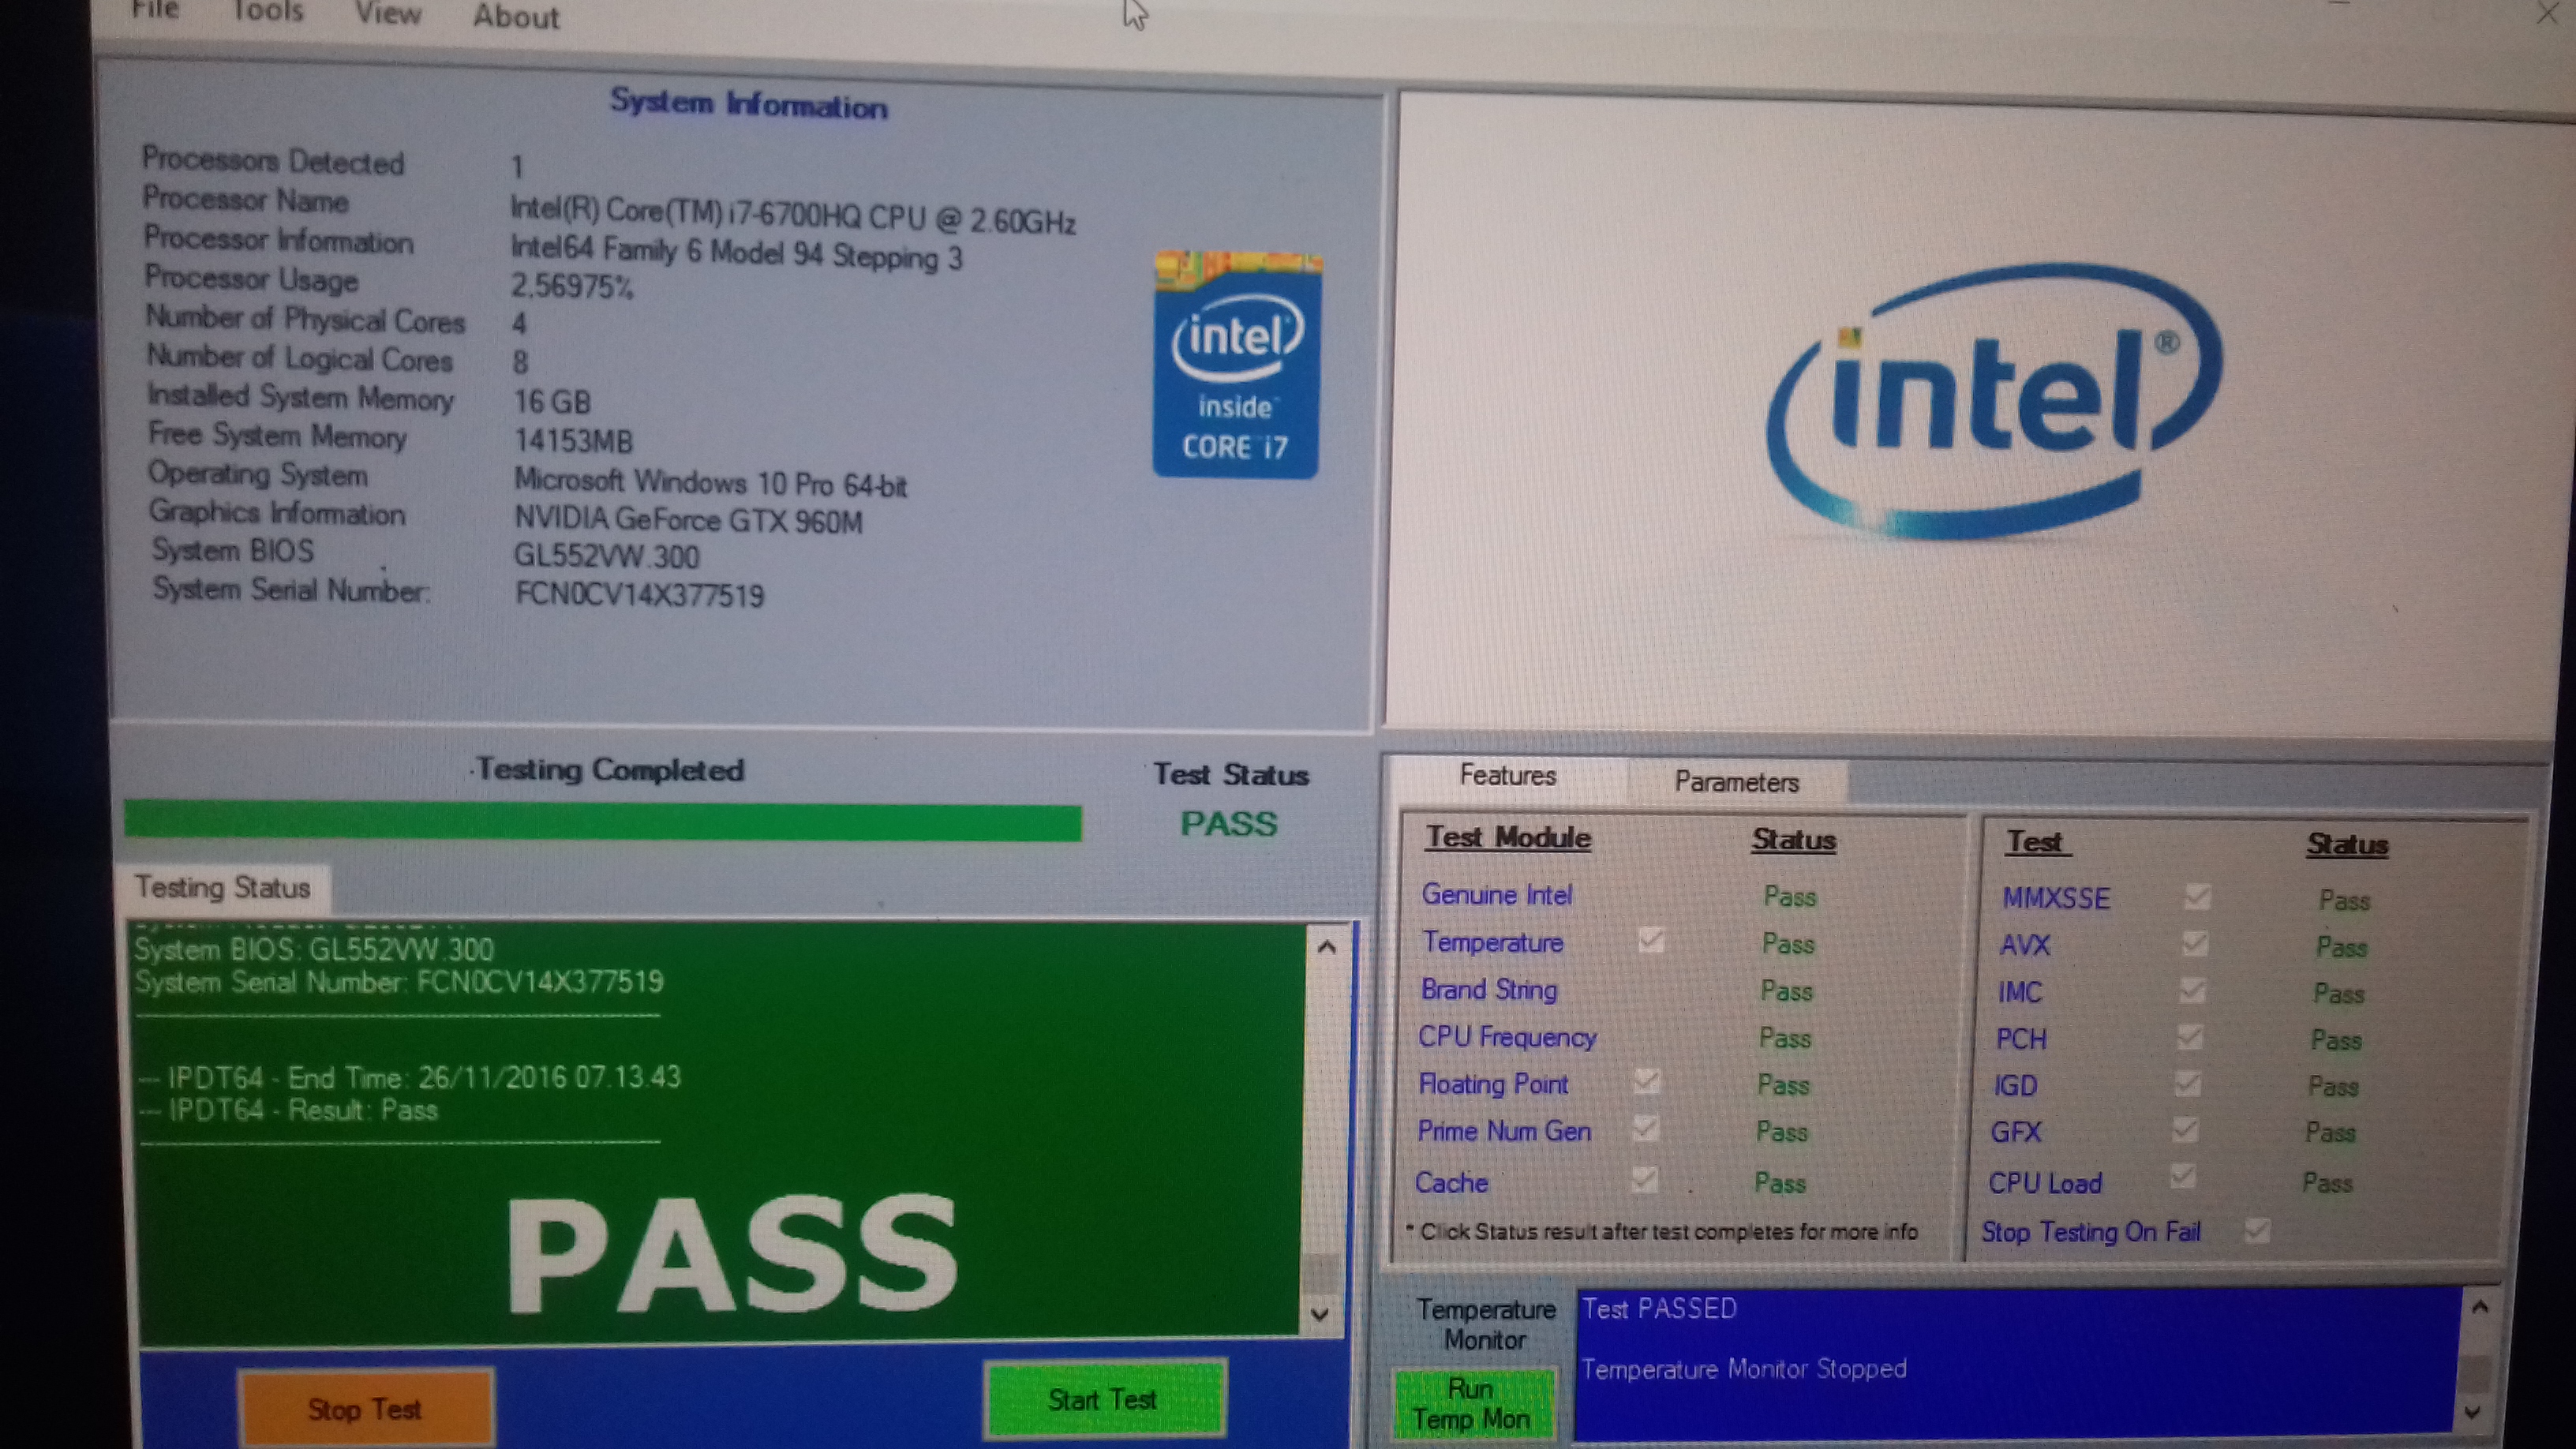Toggle the Prime Num Gen checkbox
Viewport: 2576px width, 1449px height.
pos(1645,1128)
